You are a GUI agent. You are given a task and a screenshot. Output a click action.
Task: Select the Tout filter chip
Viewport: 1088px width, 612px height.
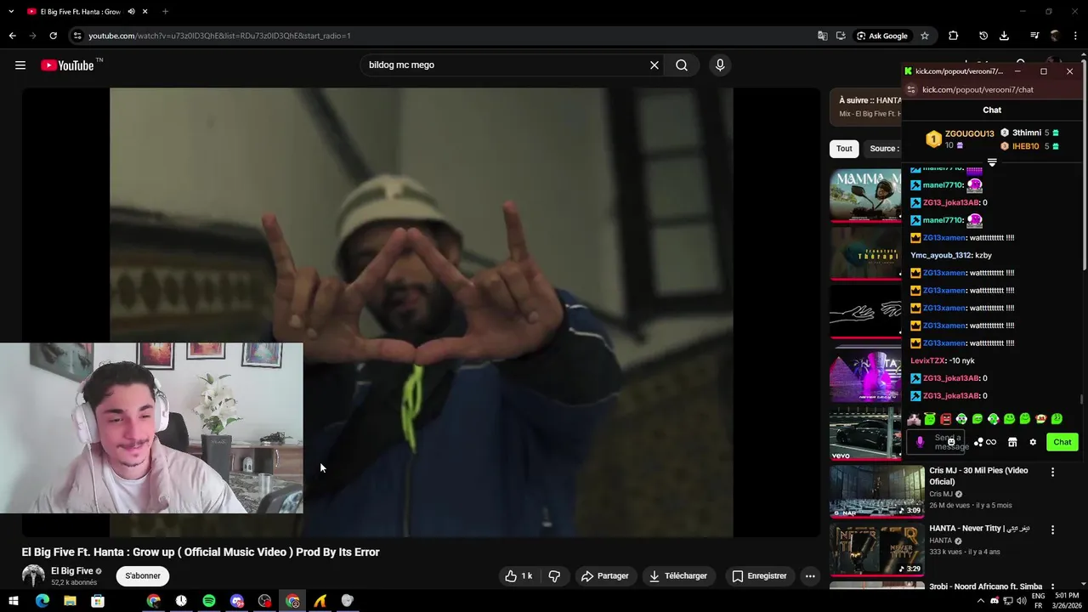(x=844, y=149)
